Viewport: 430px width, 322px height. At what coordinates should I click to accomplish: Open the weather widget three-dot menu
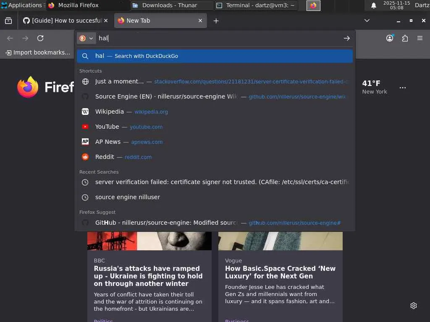(x=403, y=88)
